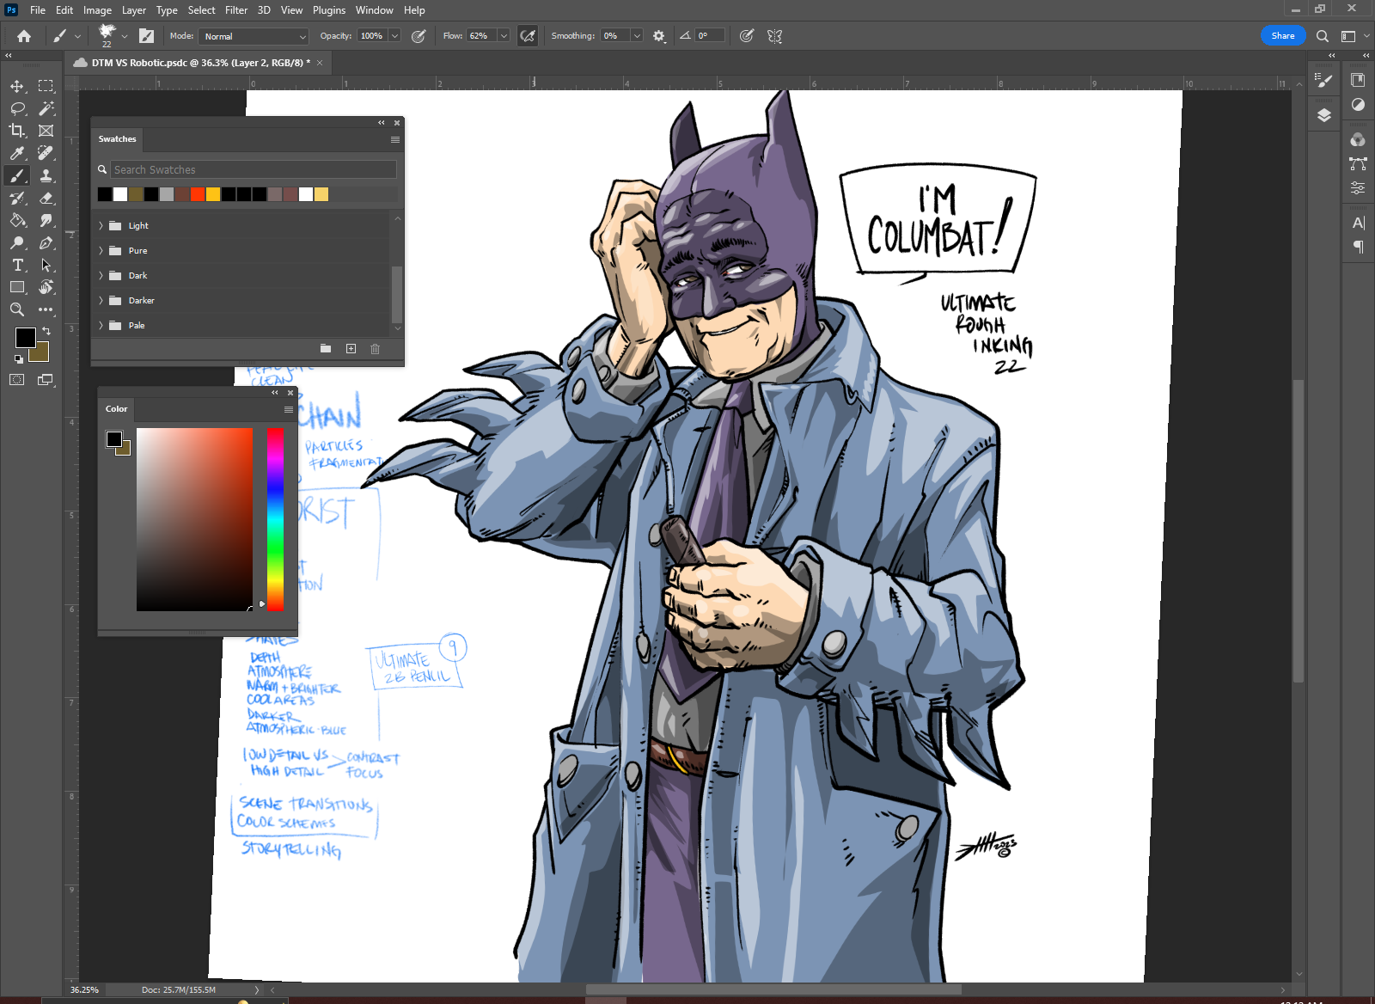The height and width of the screenshot is (1004, 1375).
Task: Click the foreground color chip in toolbox
Action: pyautogui.click(x=25, y=338)
